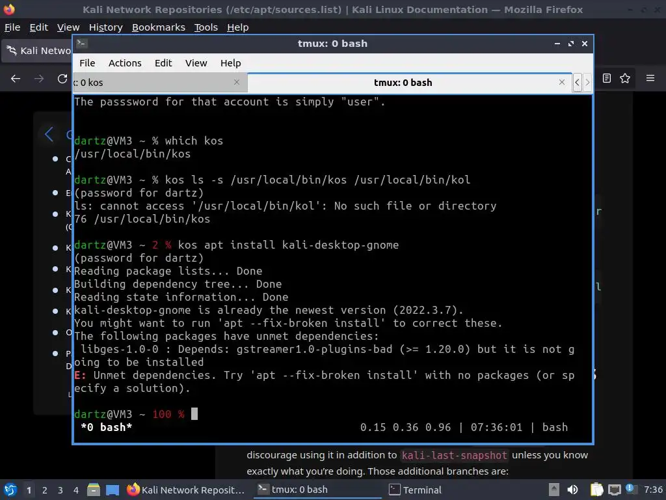Click 'kali-last-snapshot' code text in page
Viewport: 666px width, 500px height.
pyautogui.click(x=454, y=455)
